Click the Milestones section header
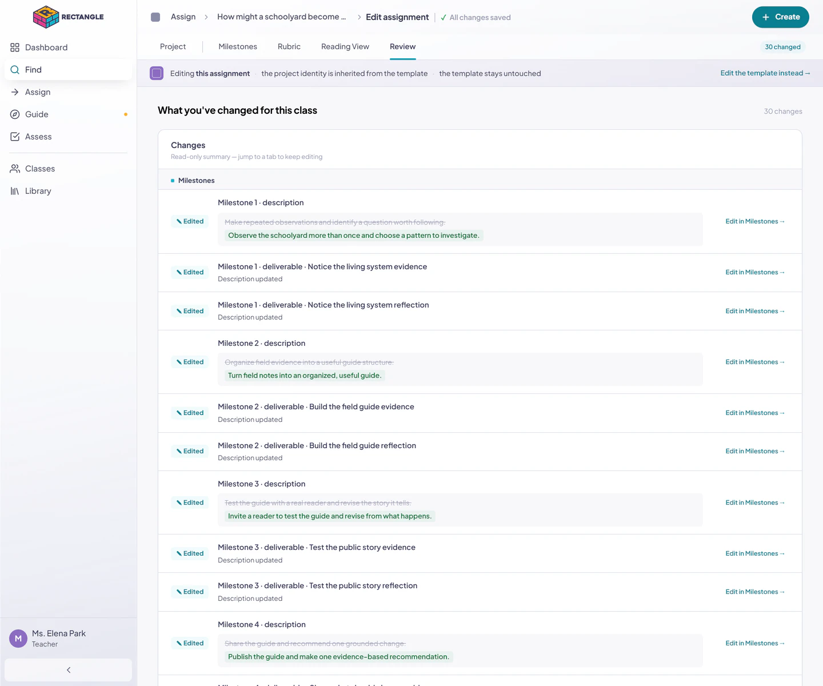This screenshot has width=823, height=686. [x=480, y=181]
